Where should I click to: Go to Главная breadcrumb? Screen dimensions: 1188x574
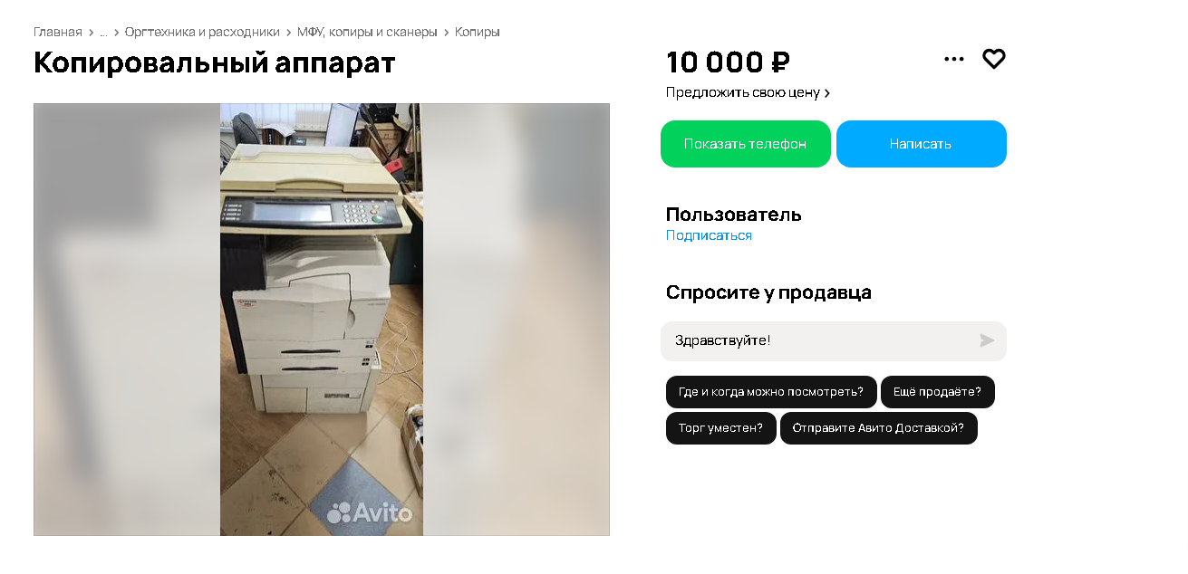tap(58, 32)
